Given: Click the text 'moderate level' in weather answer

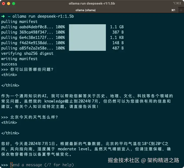Looking at the screenshot, I should 74,149.
